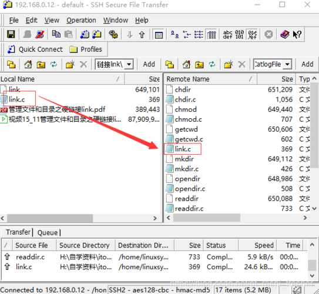
Task: Set ASCII transfer mode (abc def)
Action: [228, 35]
